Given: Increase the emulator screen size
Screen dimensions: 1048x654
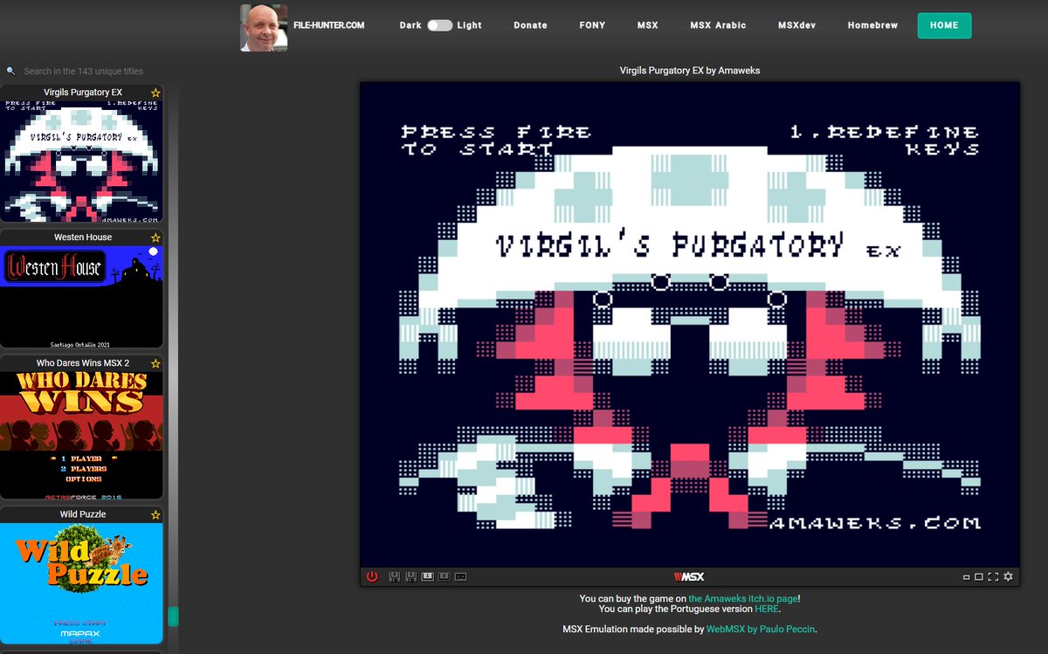Looking at the screenshot, I should click(979, 576).
